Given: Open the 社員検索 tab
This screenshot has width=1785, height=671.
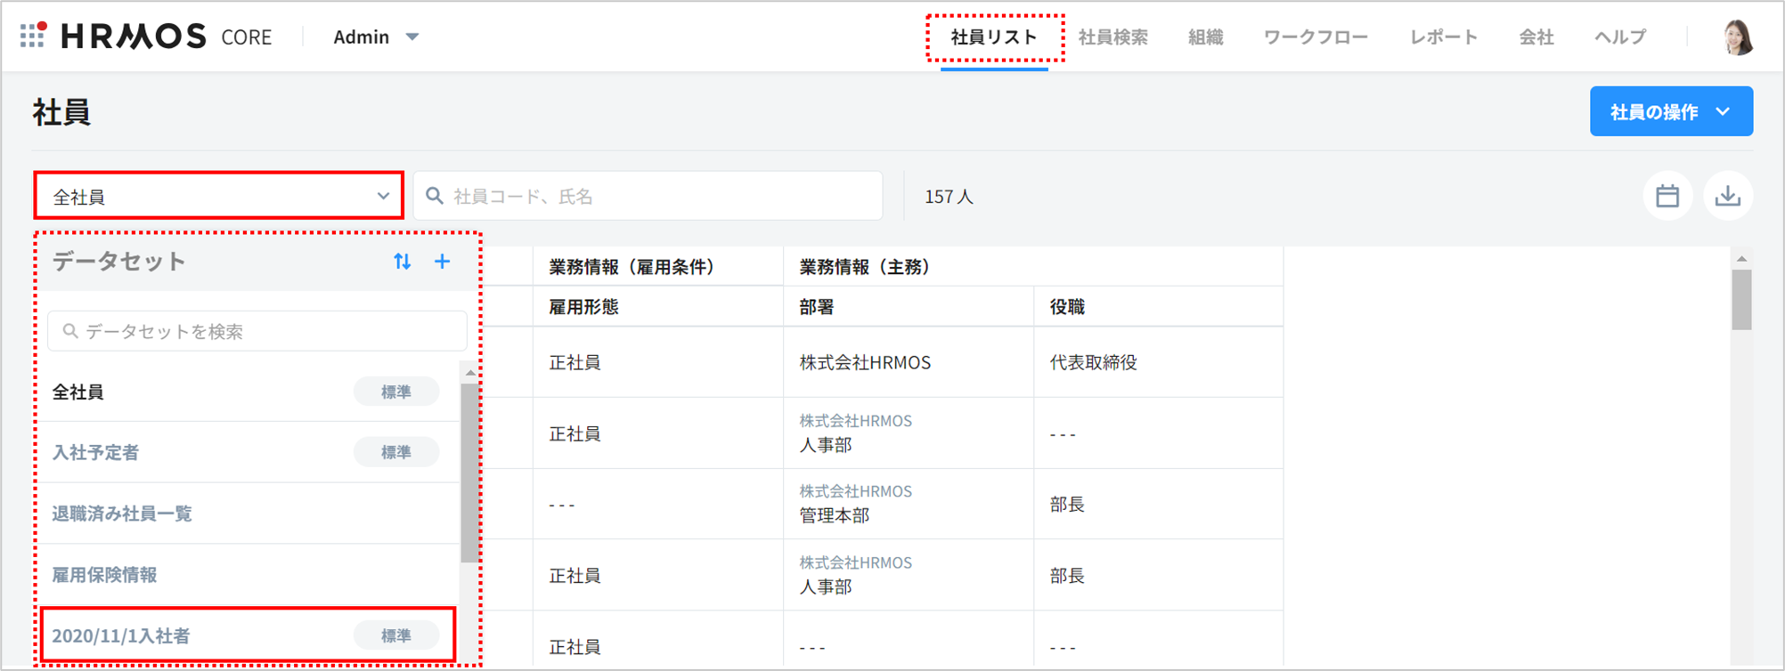Looking at the screenshot, I should pyautogui.click(x=1113, y=37).
